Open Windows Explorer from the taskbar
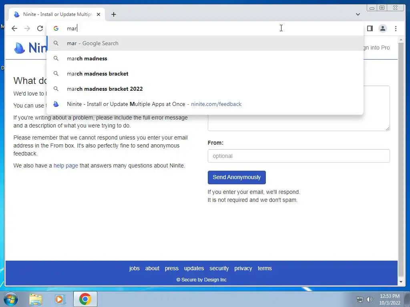Screen dimensions: 410x307 click(x=36, y=299)
